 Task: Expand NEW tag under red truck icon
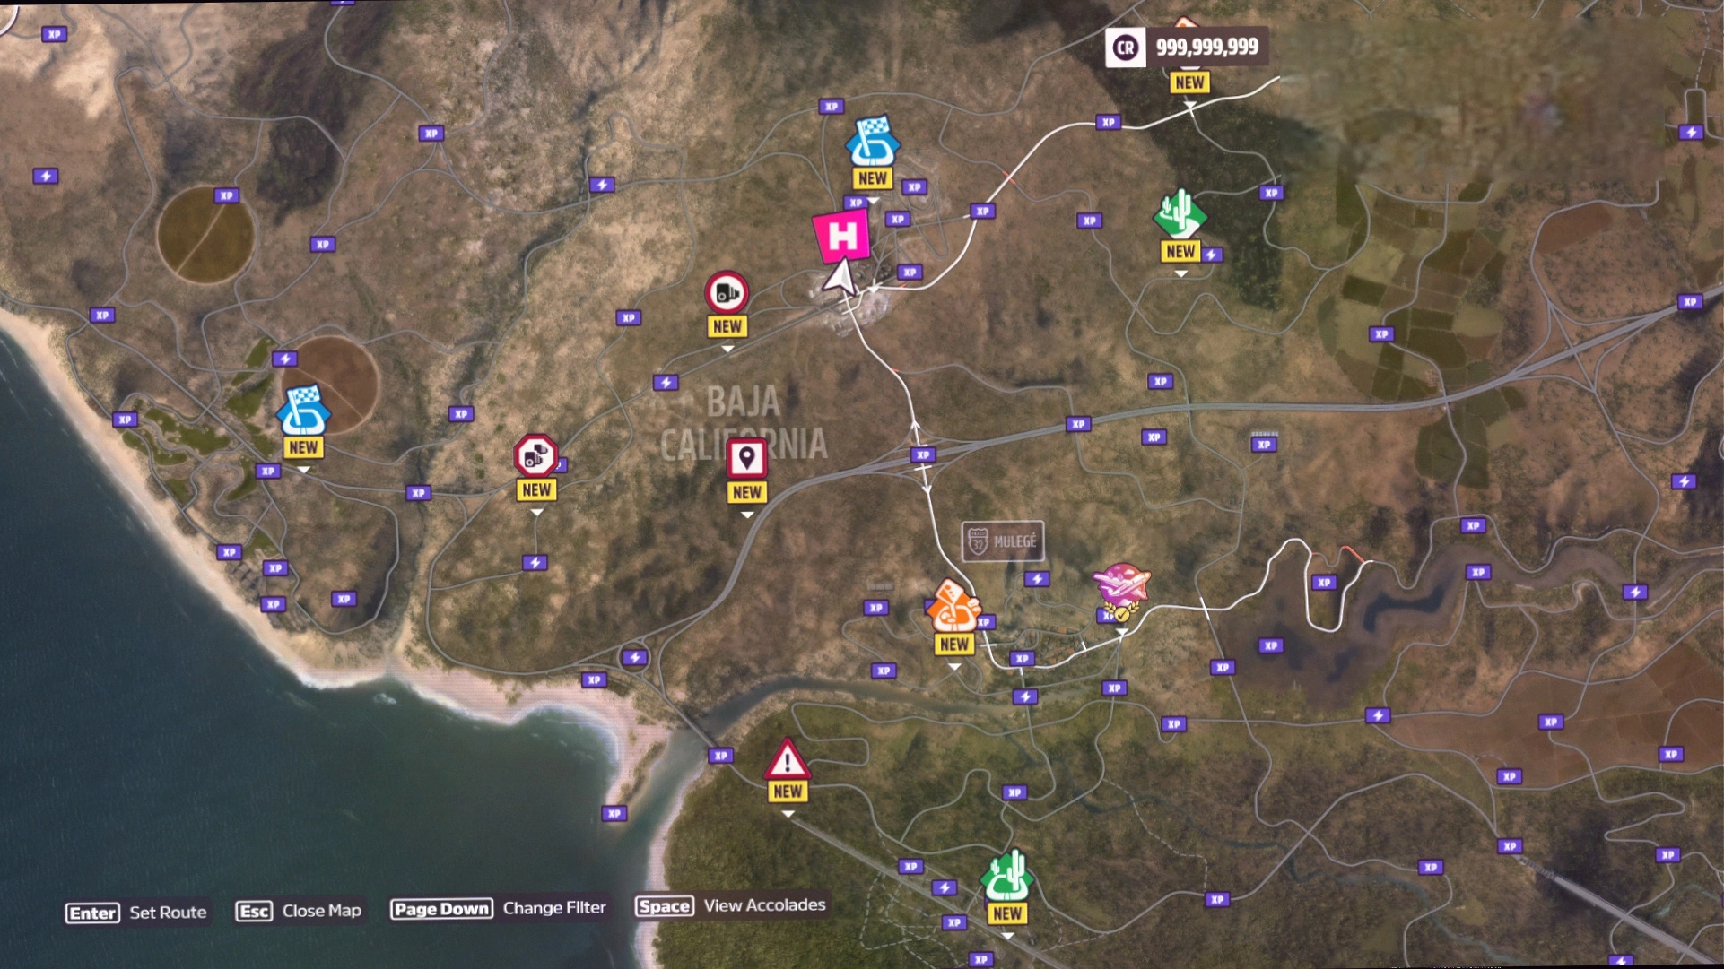727,327
